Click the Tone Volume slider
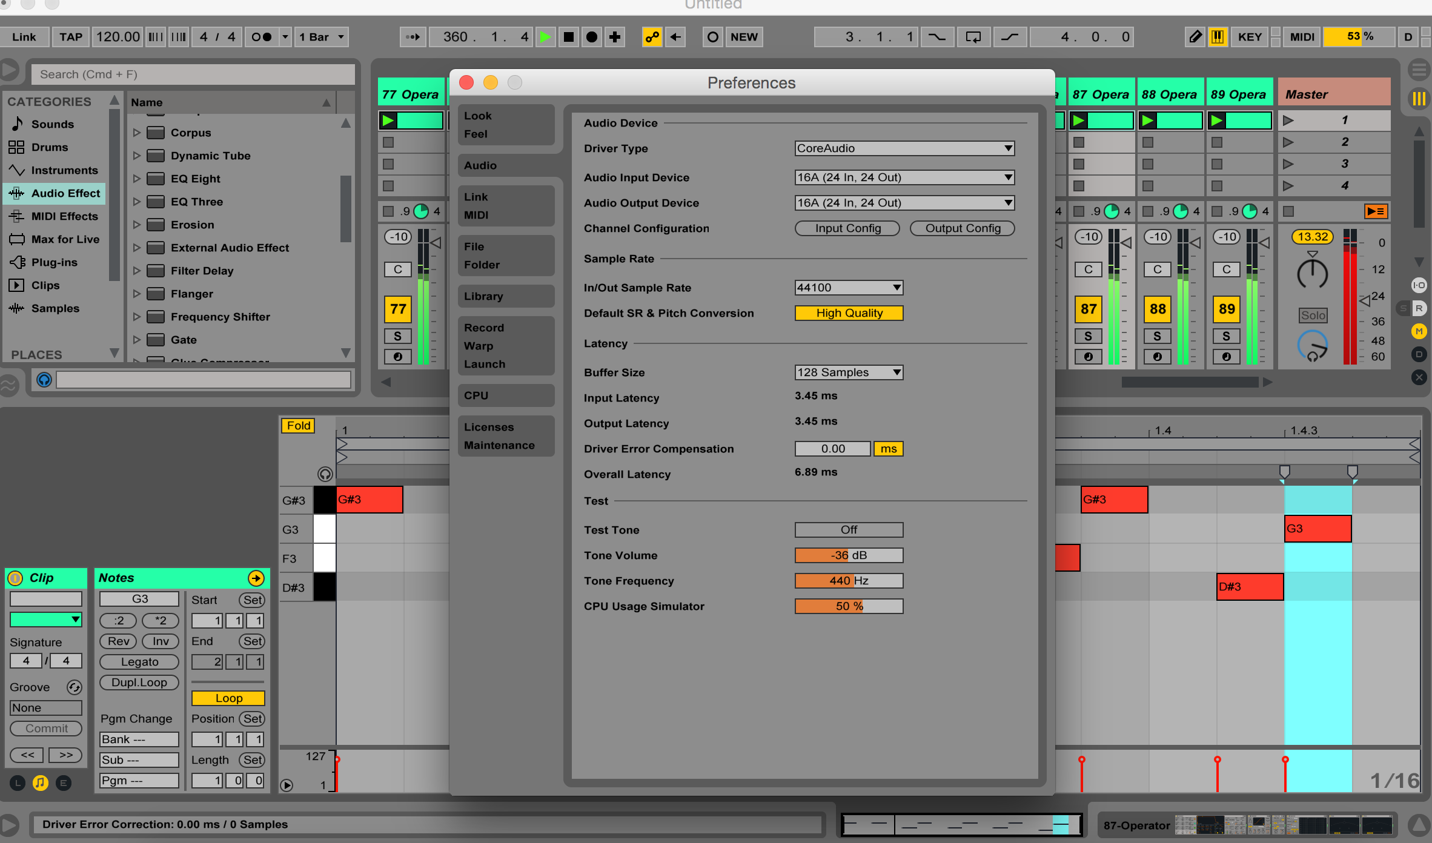This screenshot has width=1432, height=843. [848, 555]
